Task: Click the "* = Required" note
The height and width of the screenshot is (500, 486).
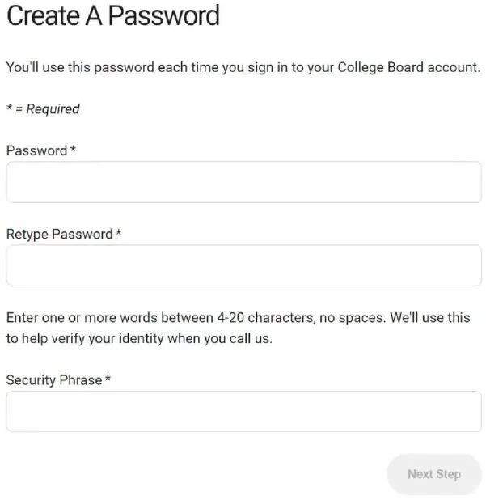Action: click(x=43, y=108)
